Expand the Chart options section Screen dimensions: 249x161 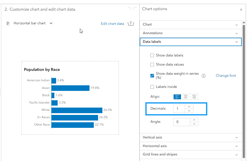(x=191, y=25)
